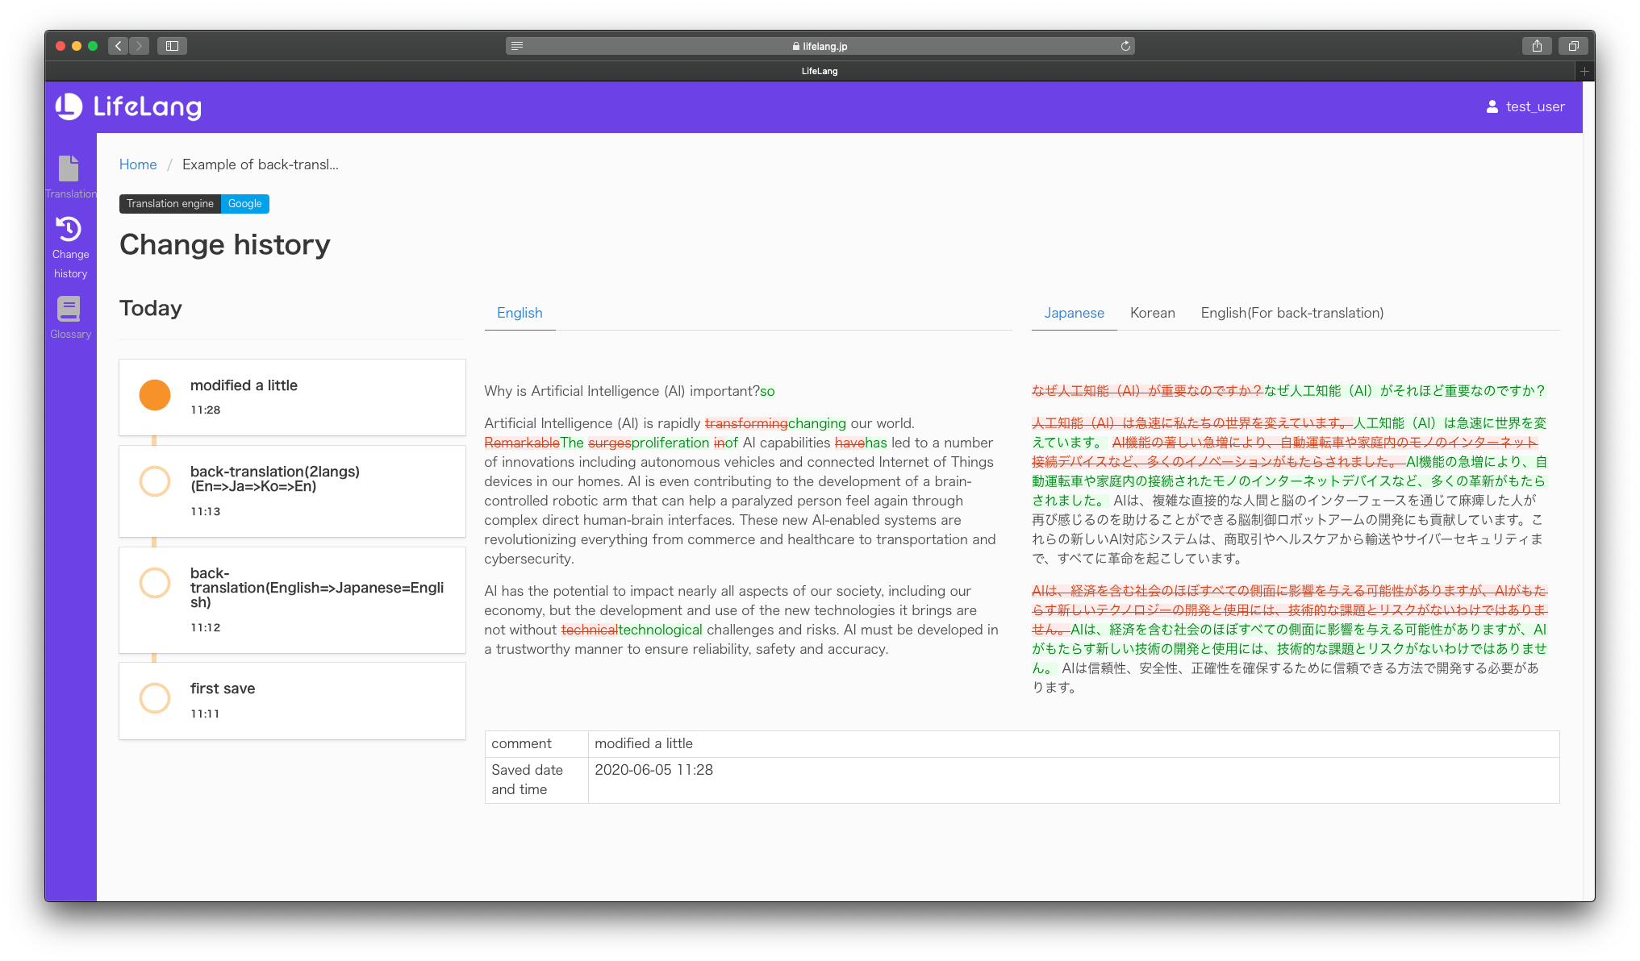Open Change history in sidebar
This screenshot has width=1640, height=961.
click(70, 248)
